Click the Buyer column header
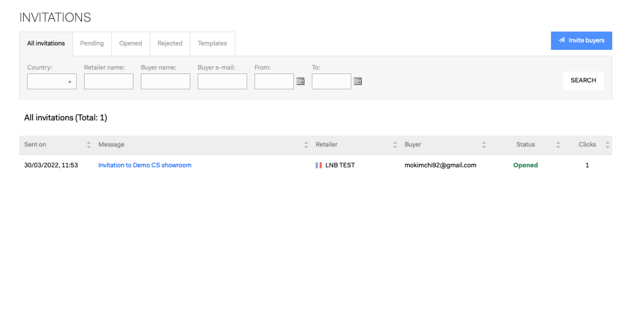The image size is (631, 315). tap(413, 145)
